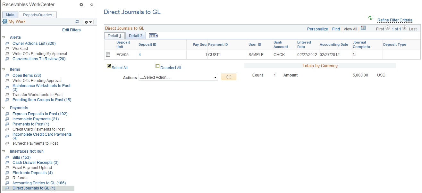Select the Payments to Post (1) item
The height and width of the screenshot is (193, 422).
(x=30, y=124)
